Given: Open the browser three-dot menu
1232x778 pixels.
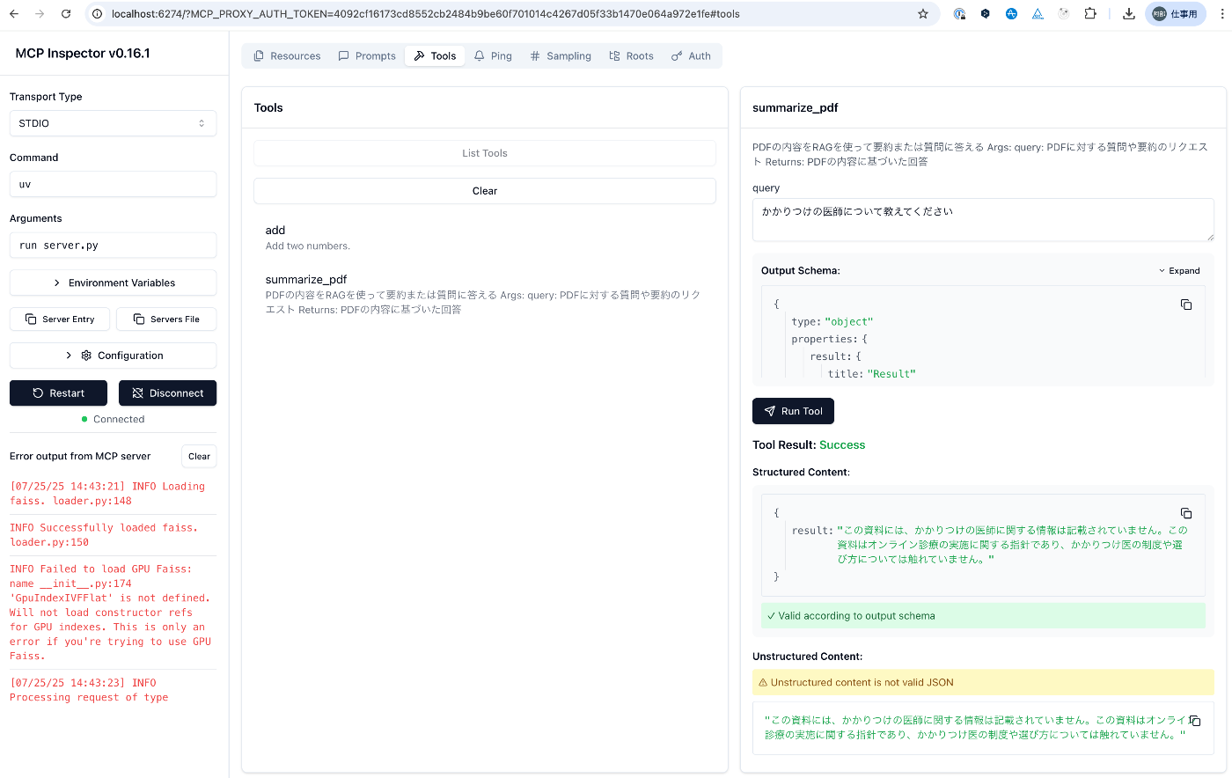Looking at the screenshot, I should [x=1221, y=14].
